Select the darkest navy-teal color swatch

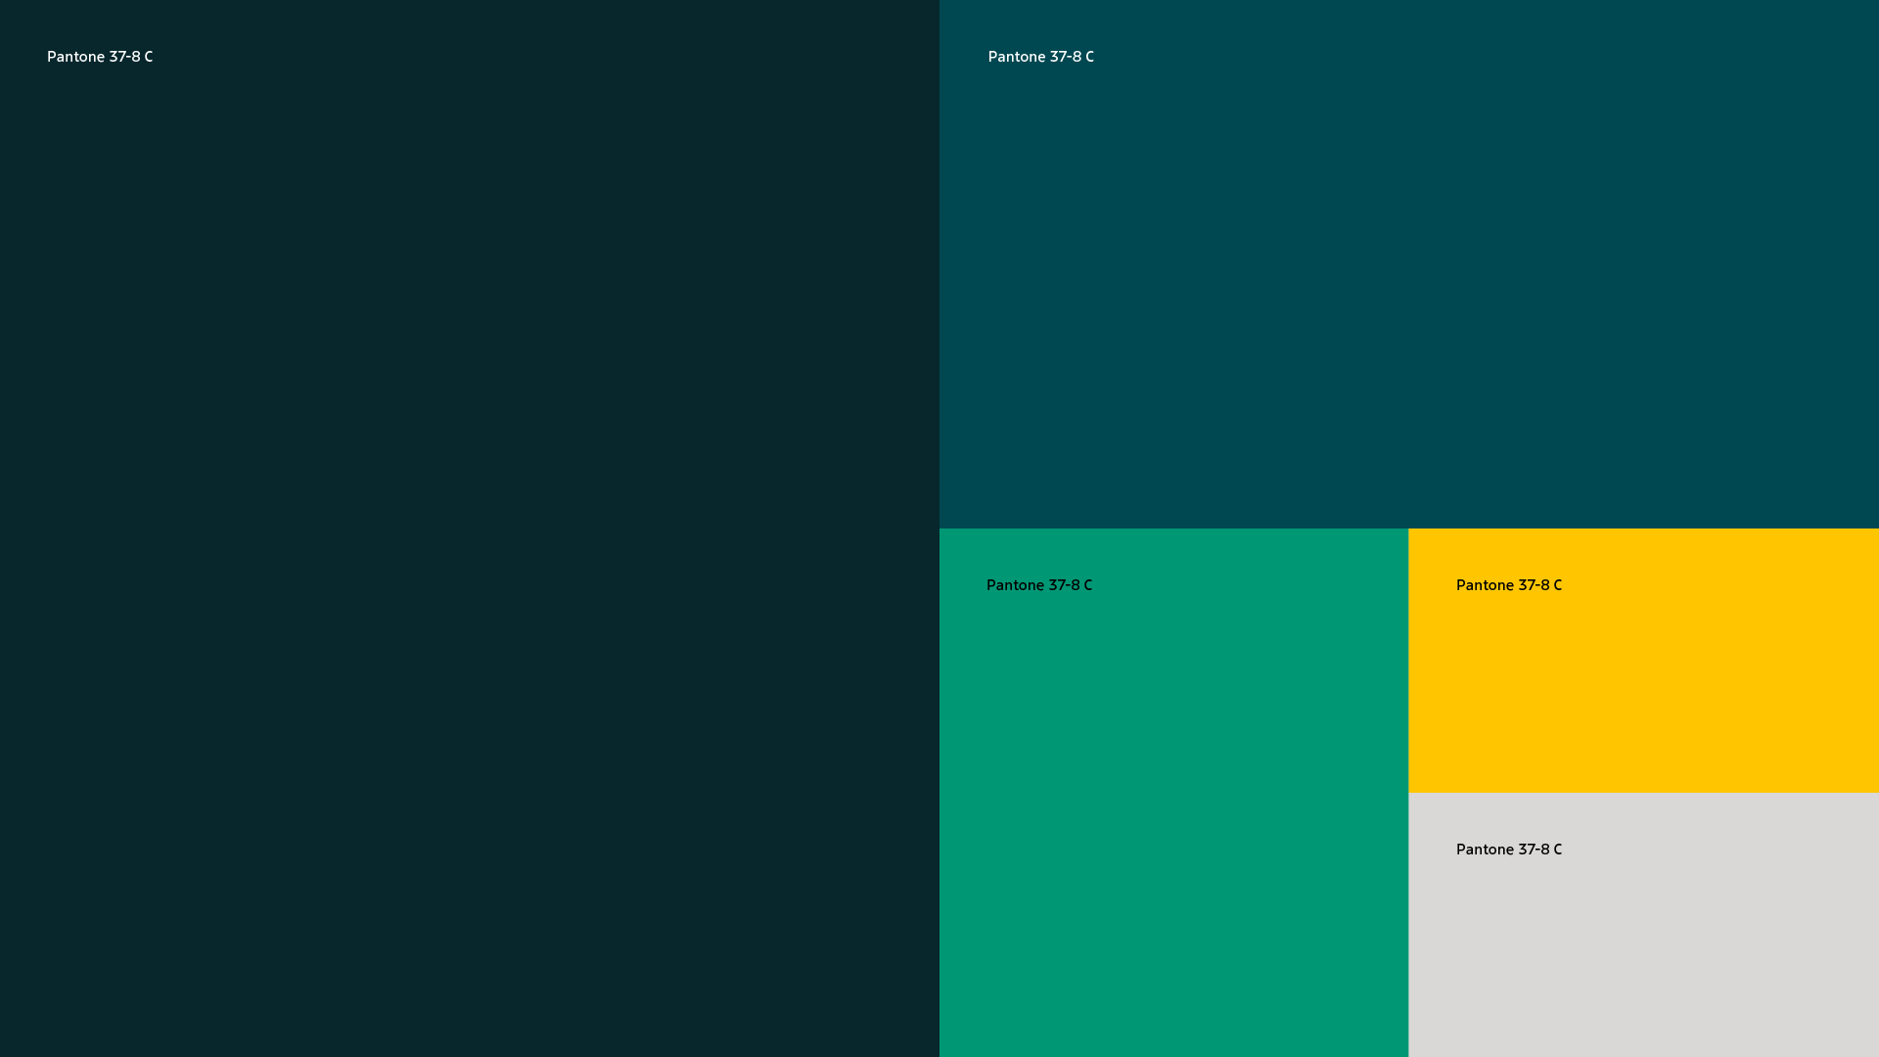tap(470, 548)
